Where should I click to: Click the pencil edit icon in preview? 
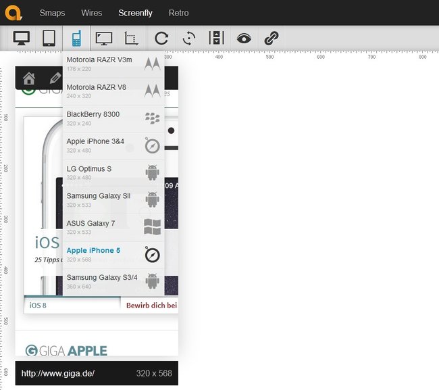tap(55, 78)
